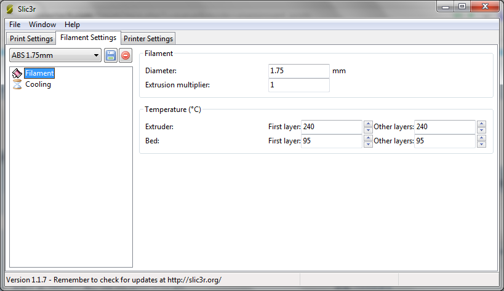Increase Extruder other layers temperature

[x=481, y=124]
